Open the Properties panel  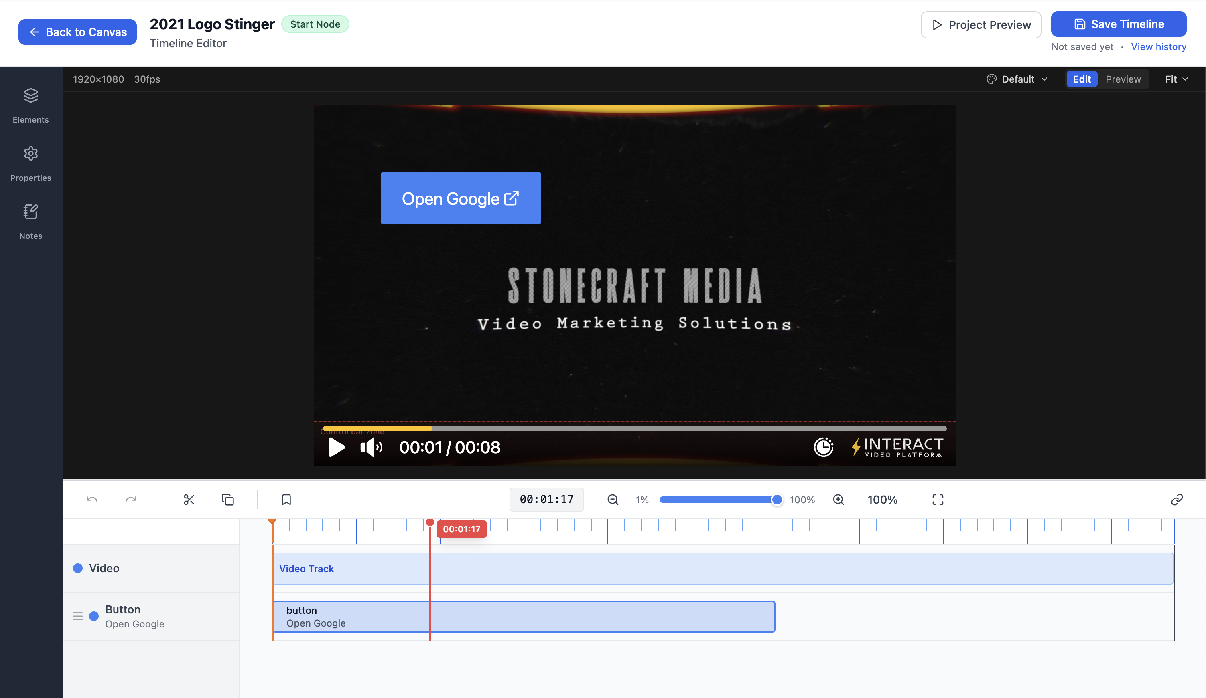[x=30, y=163]
